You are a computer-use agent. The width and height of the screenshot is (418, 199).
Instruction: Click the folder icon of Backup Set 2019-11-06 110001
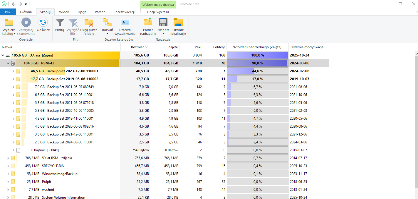click(x=18, y=118)
